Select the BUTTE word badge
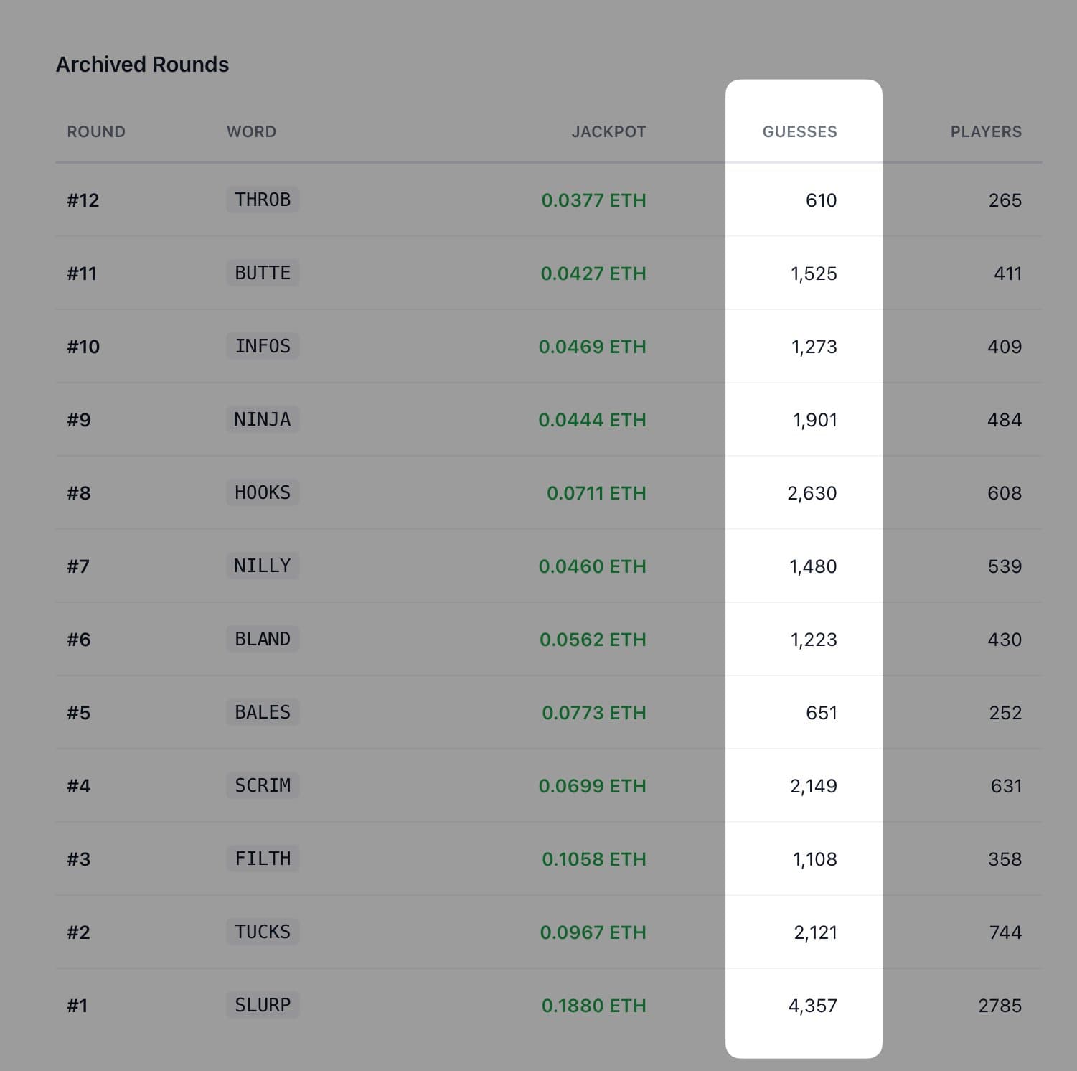1077x1071 pixels. (263, 273)
